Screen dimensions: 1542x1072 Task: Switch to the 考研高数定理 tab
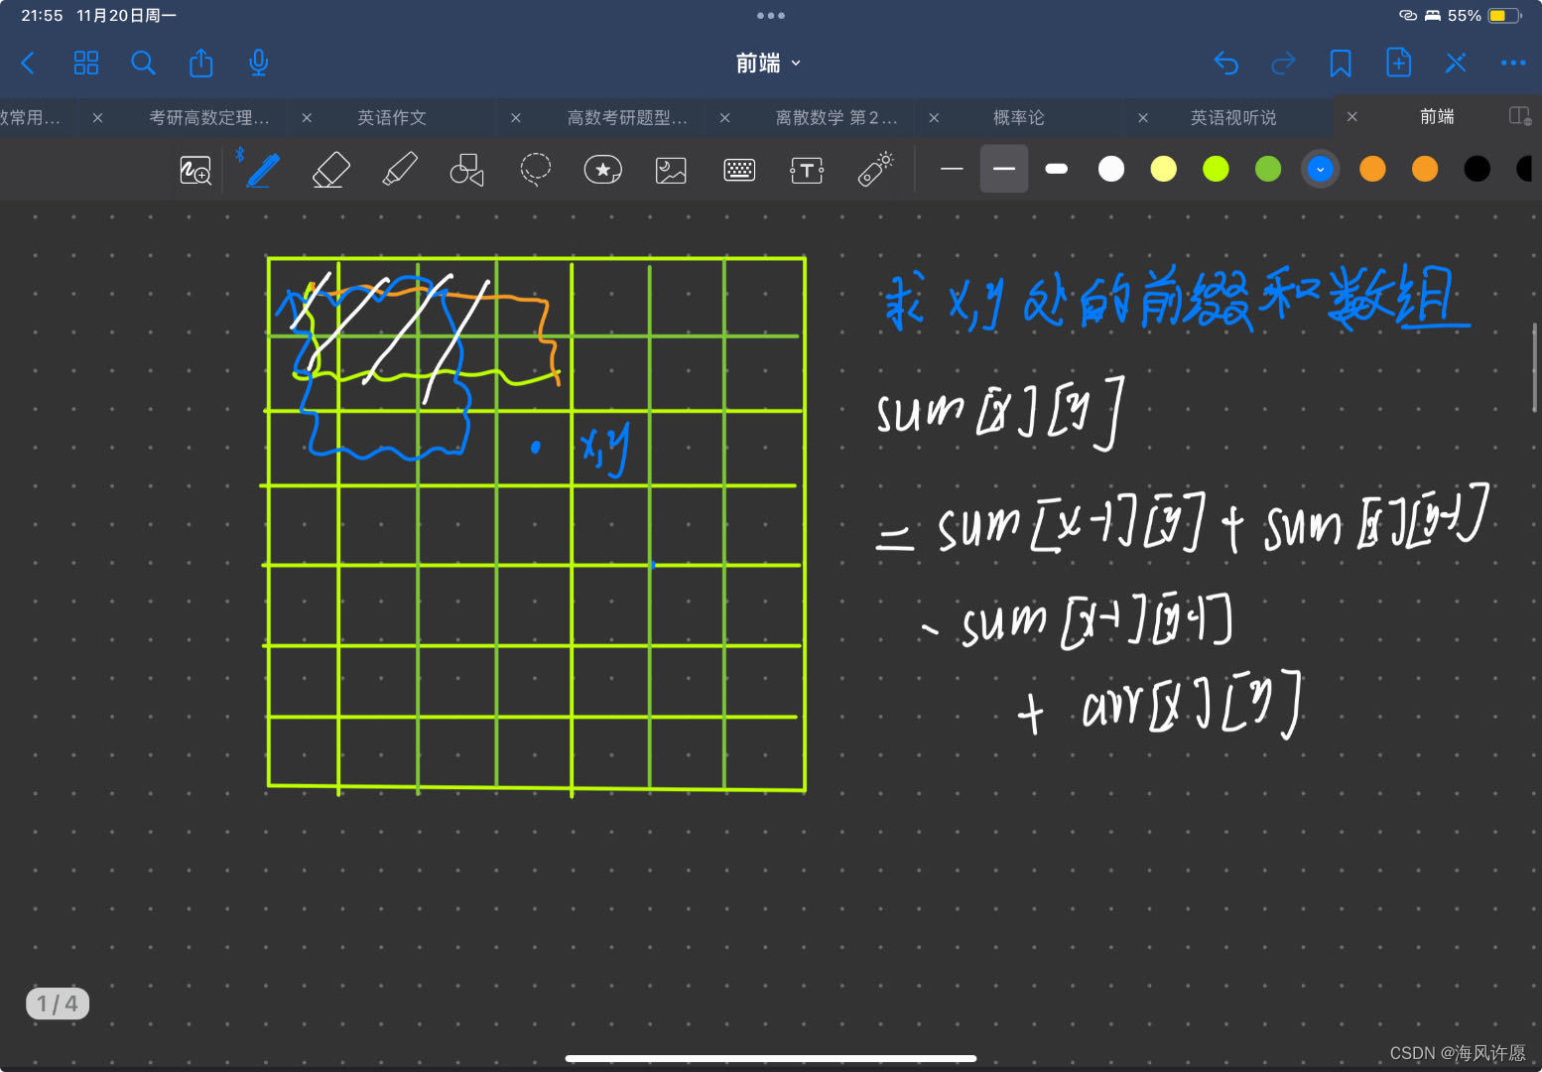(209, 117)
